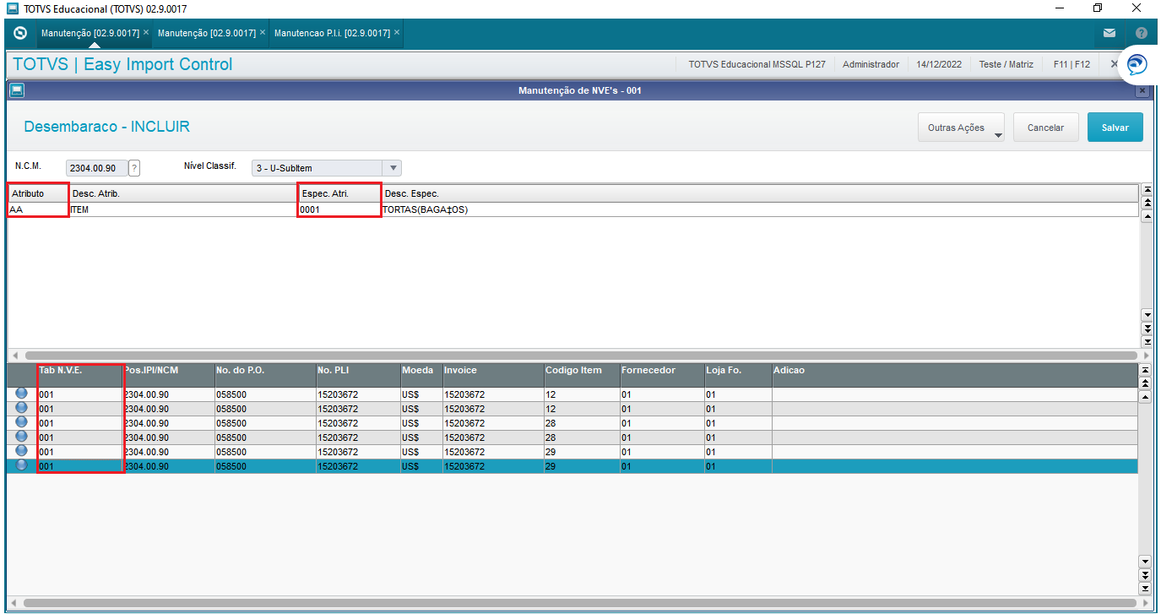Click the date 14/12/2022
This screenshot has height=614, width=1161.
click(939, 64)
